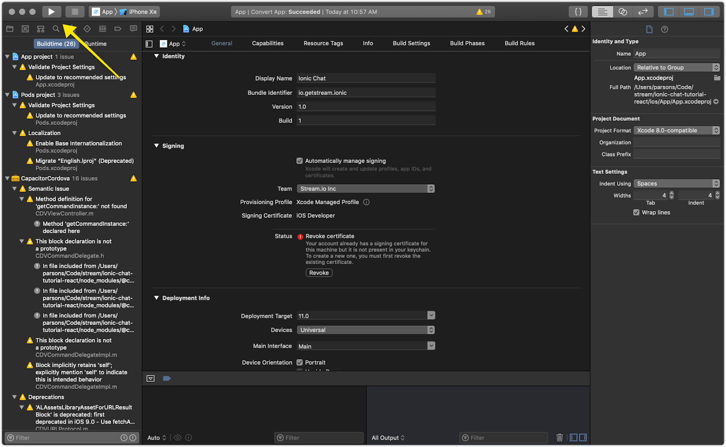Click the Run (play) button
Viewport: 726px width, 447px height.
pyautogui.click(x=52, y=12)
